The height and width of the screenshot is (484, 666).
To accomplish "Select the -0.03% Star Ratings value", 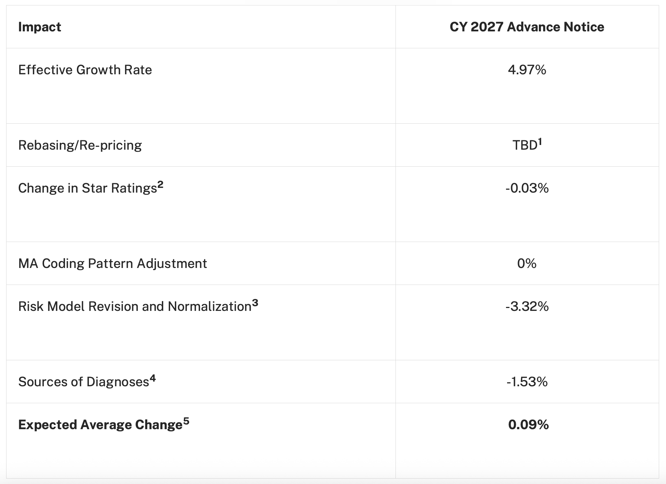I will pos(527,188).
